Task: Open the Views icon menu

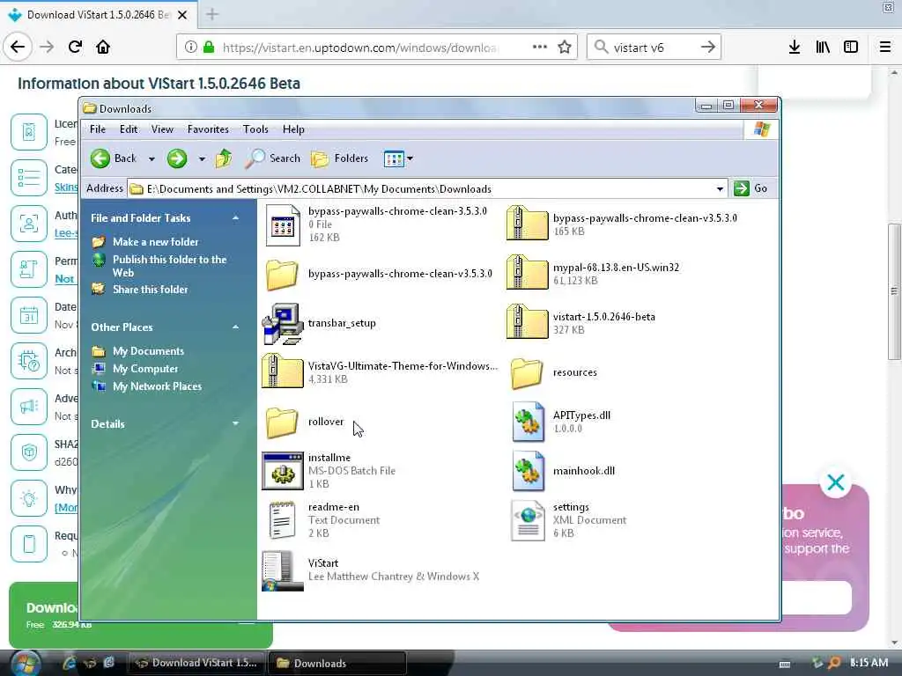Action: (398, 158)
